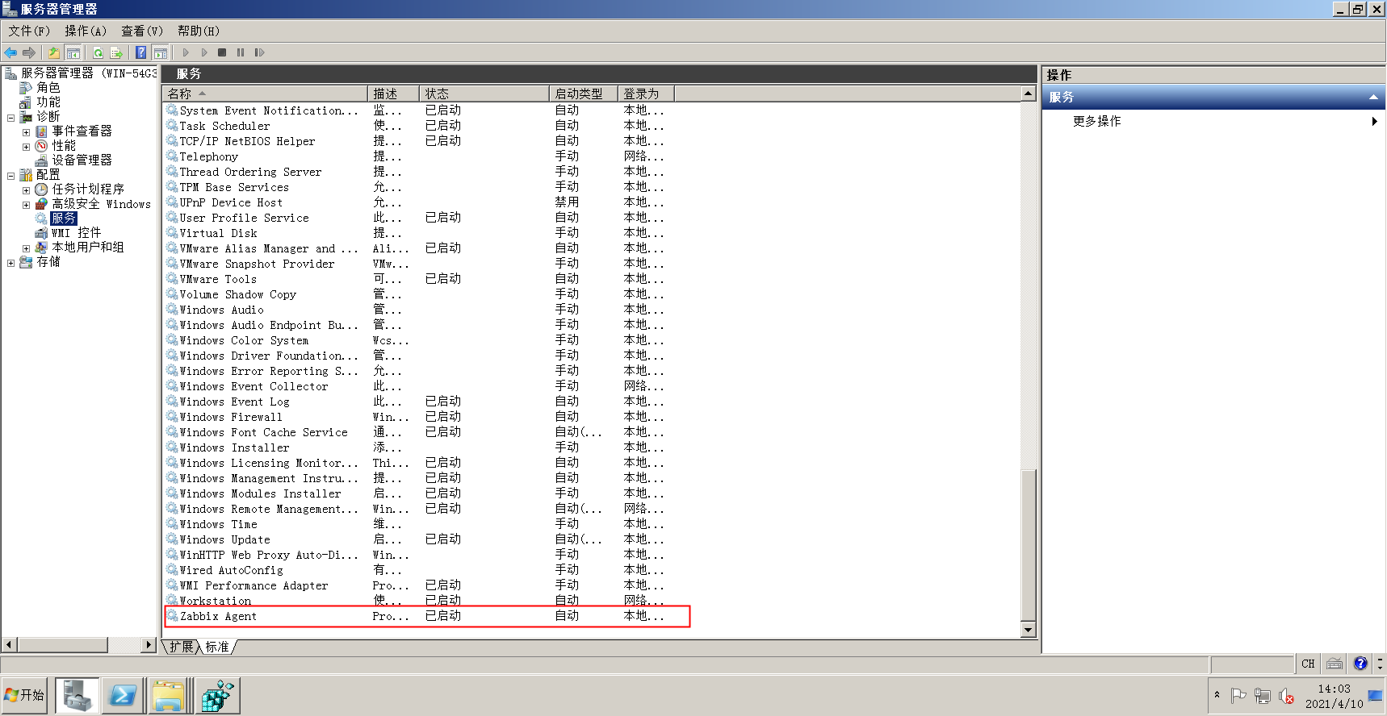
Task: Click the language bar help icon
Action: pyautogui.click(x=1360, y=664)
